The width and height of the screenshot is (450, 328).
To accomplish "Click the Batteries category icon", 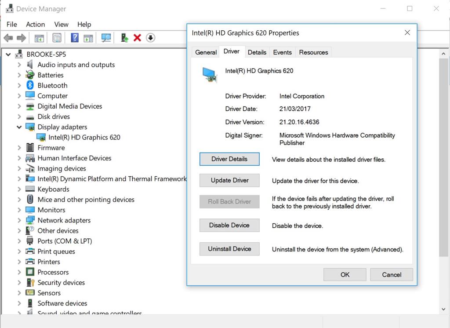I will pyautogui.click(x=30, y=75).
